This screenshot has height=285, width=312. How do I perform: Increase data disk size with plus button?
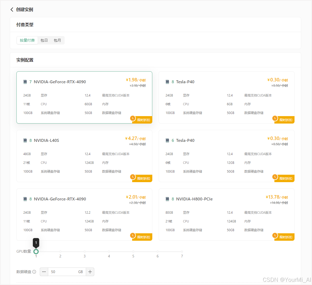pyautogui.click(x=90, y=272)
